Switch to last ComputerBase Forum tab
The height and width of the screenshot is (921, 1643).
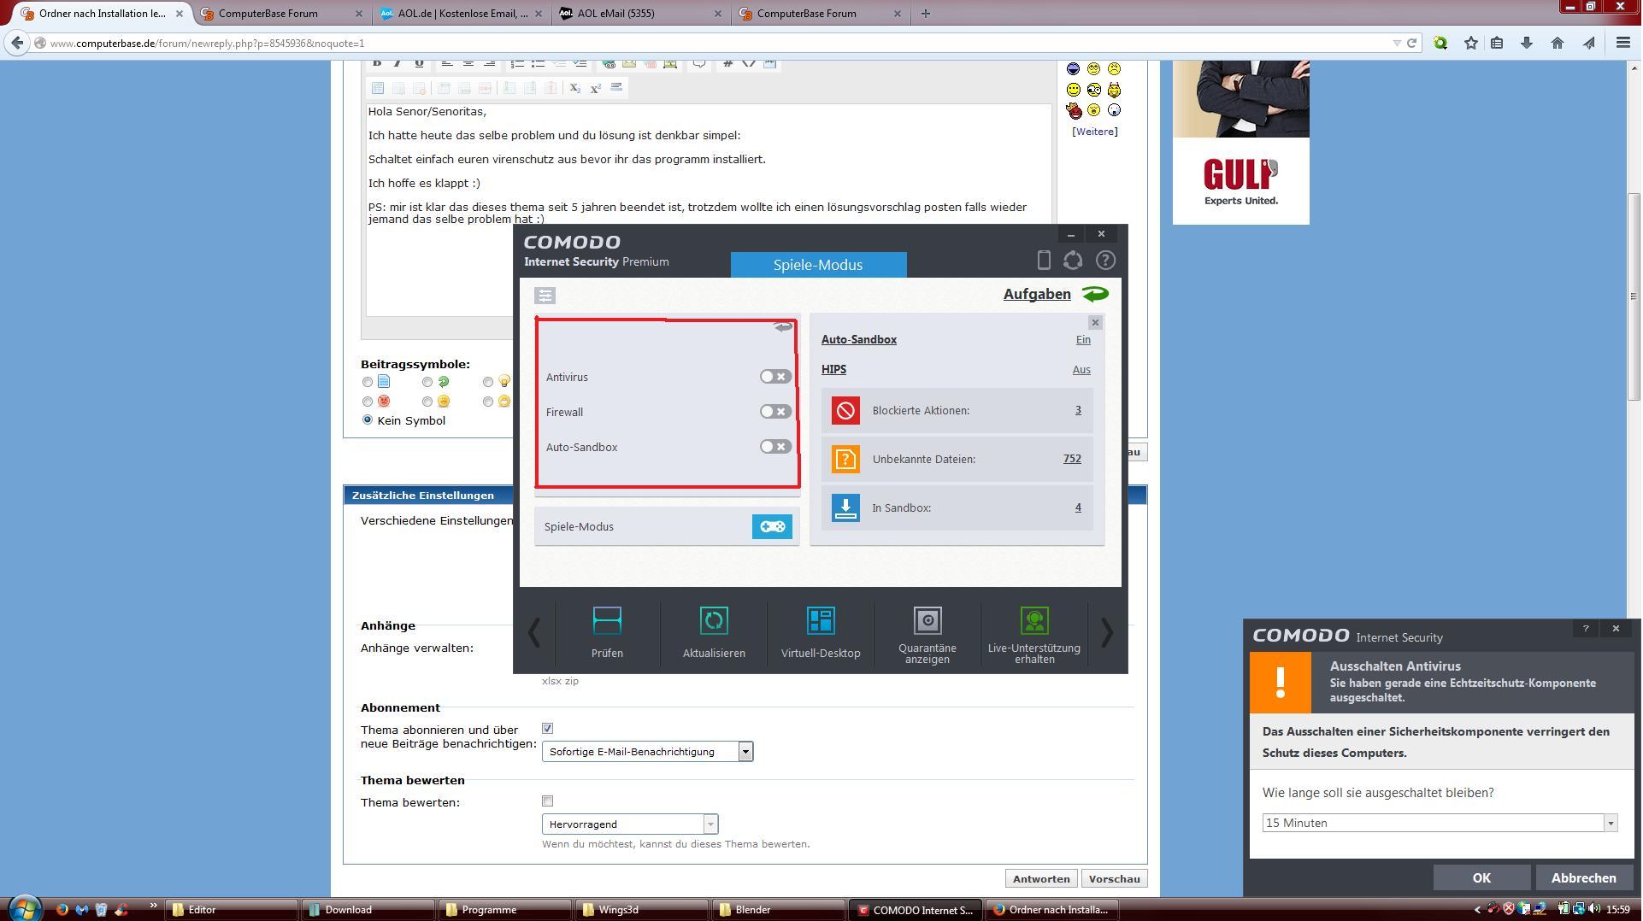pyautogui.click(x=821, y=14)
